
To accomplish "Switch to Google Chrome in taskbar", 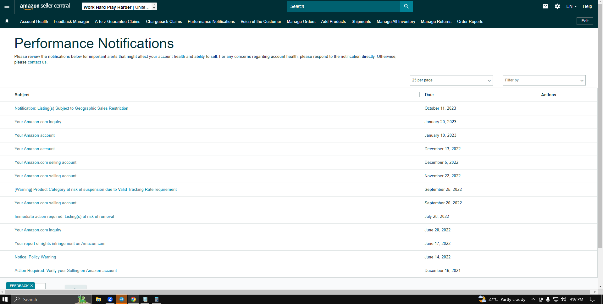I will [x=133, y=299].
